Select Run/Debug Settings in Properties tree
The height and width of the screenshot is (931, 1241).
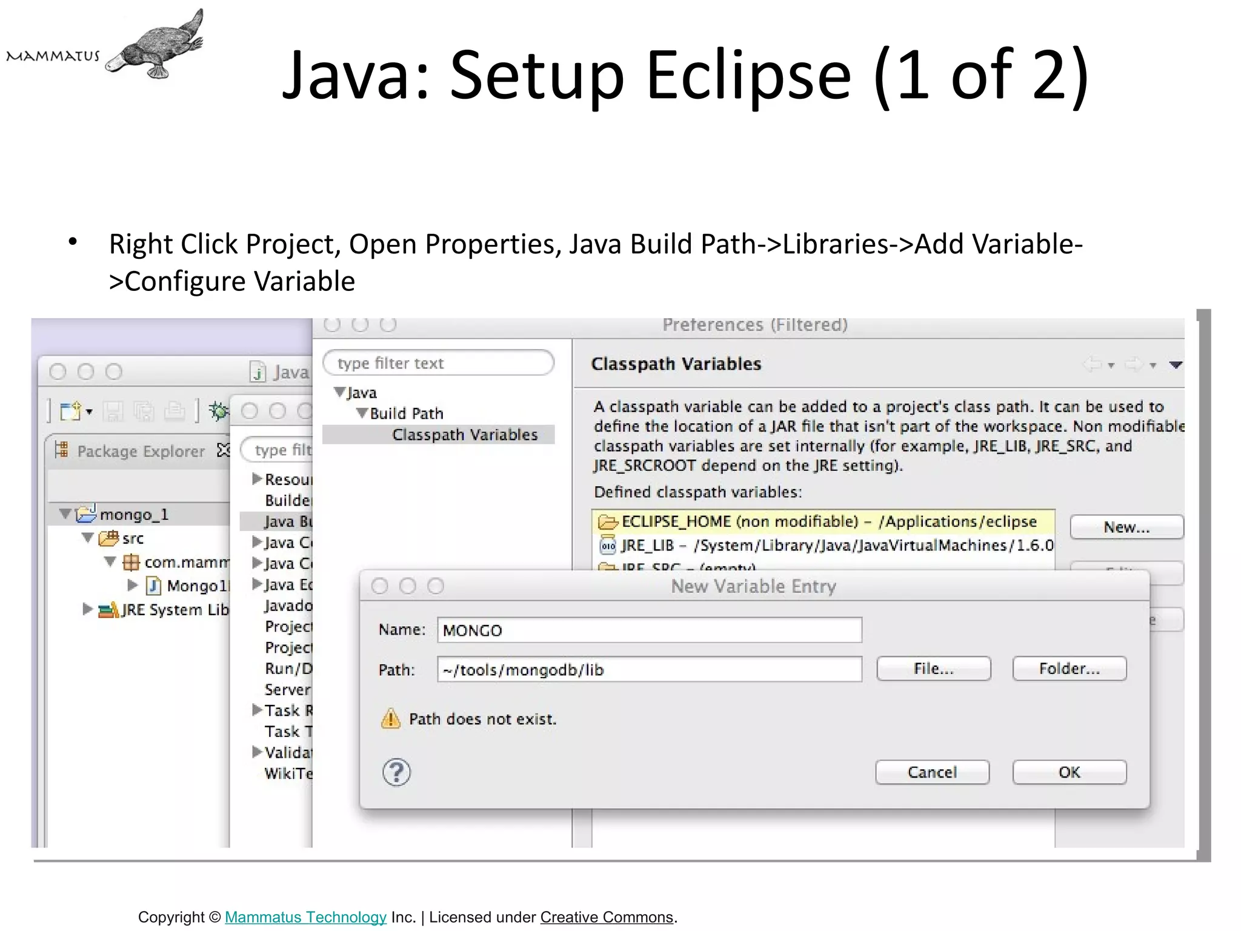click(288, 669)
